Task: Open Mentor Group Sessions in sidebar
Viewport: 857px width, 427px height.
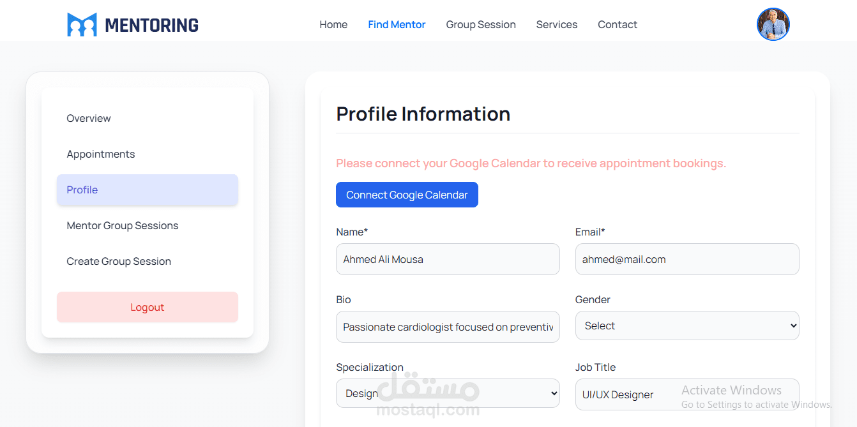Action: click(x=123, y=225)
